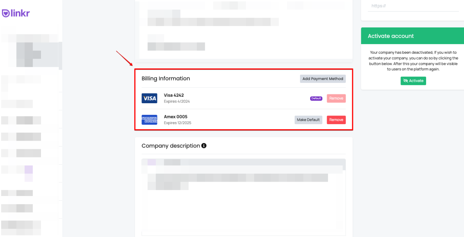This screenshot has width=464, height=237.
Task: Remove the Amex 0005 card
Action: click(x=336, y=120)
